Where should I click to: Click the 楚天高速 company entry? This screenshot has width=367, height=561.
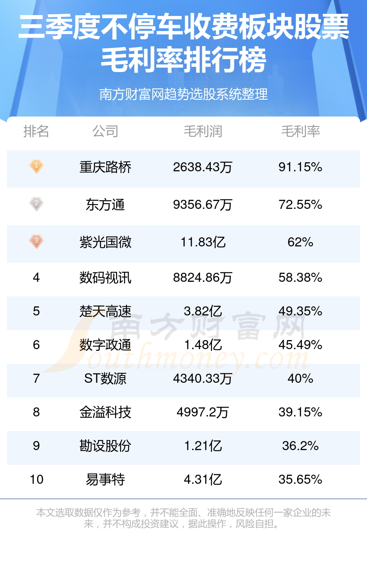click(x=105, y=311)
